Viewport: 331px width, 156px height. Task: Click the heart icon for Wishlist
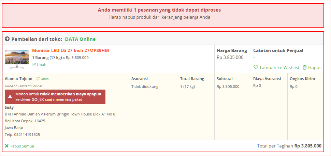(x=256, y=67)
